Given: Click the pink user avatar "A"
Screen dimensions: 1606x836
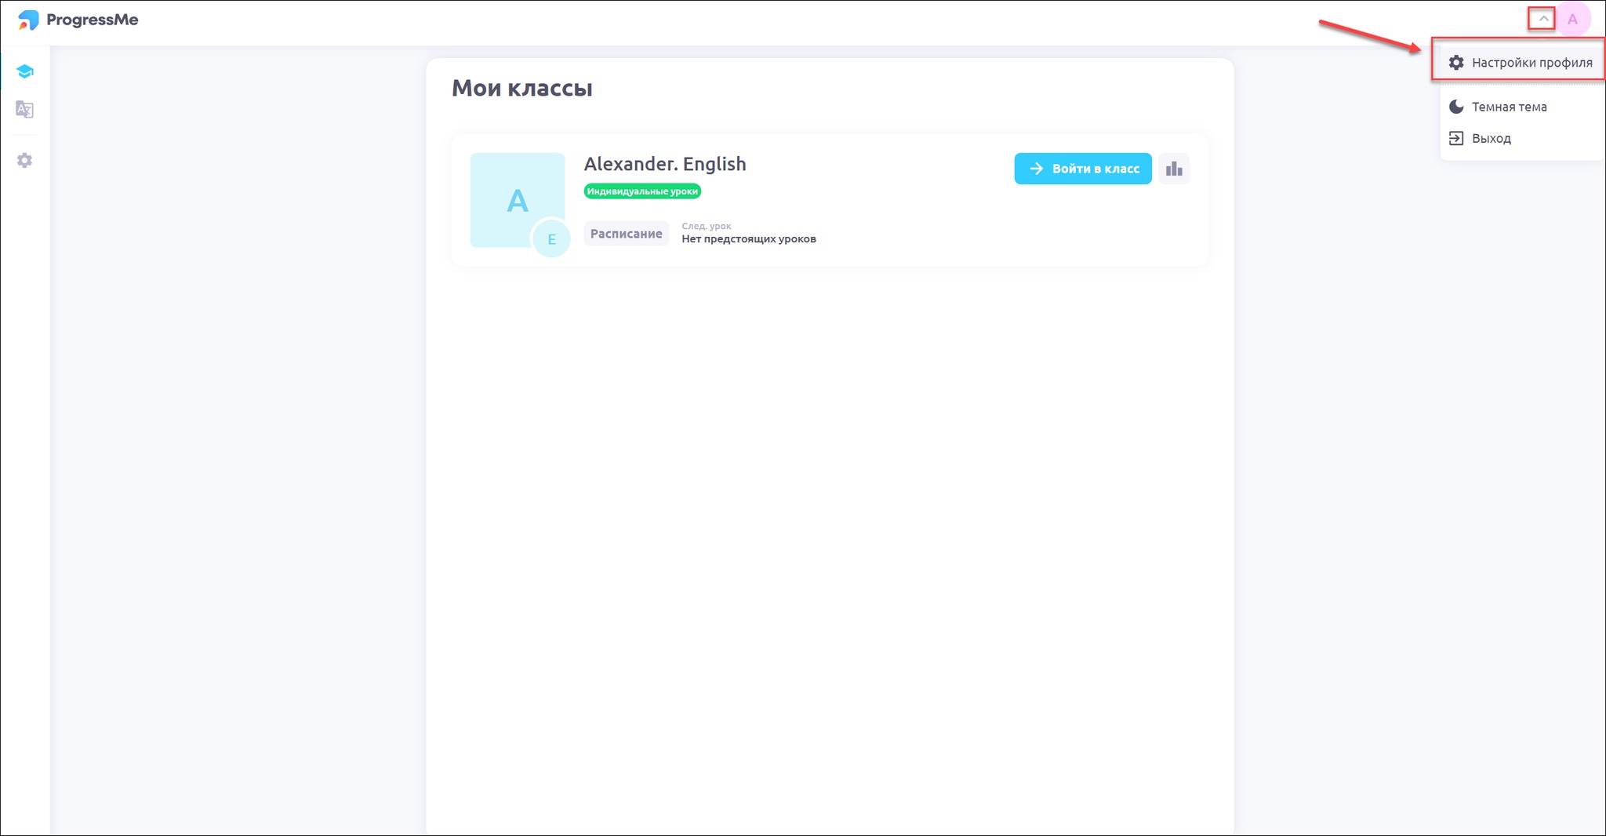Looking at the screenshot, I should point(1572,20).
